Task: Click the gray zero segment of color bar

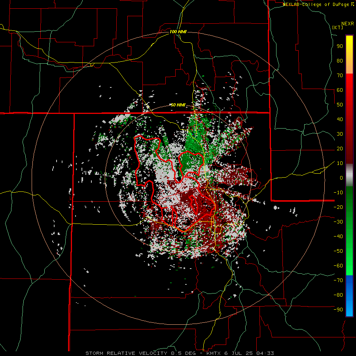Action: (349, 175)
